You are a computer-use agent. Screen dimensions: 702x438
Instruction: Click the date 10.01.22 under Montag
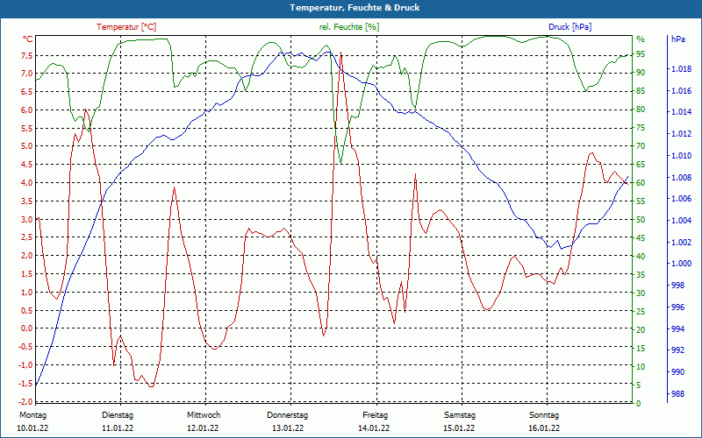32,428
